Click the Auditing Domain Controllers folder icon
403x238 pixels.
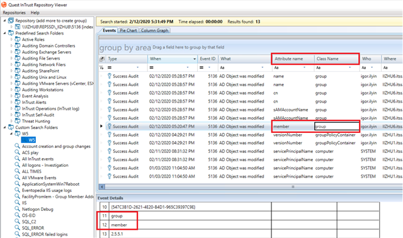point(18,46)
